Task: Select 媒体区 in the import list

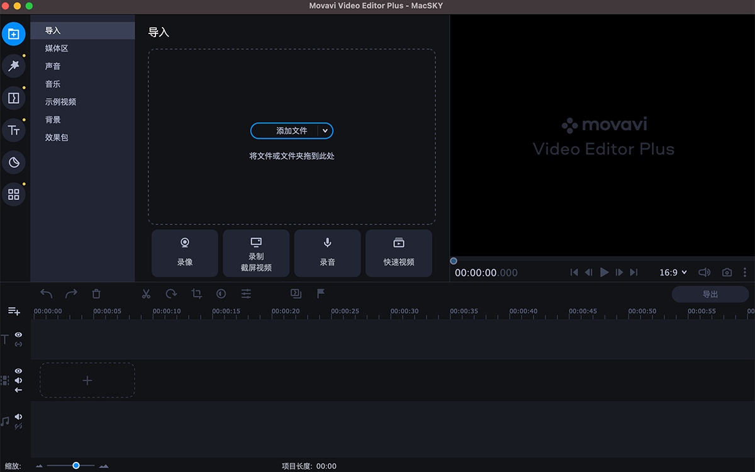Action: click(x=82, y=48)
